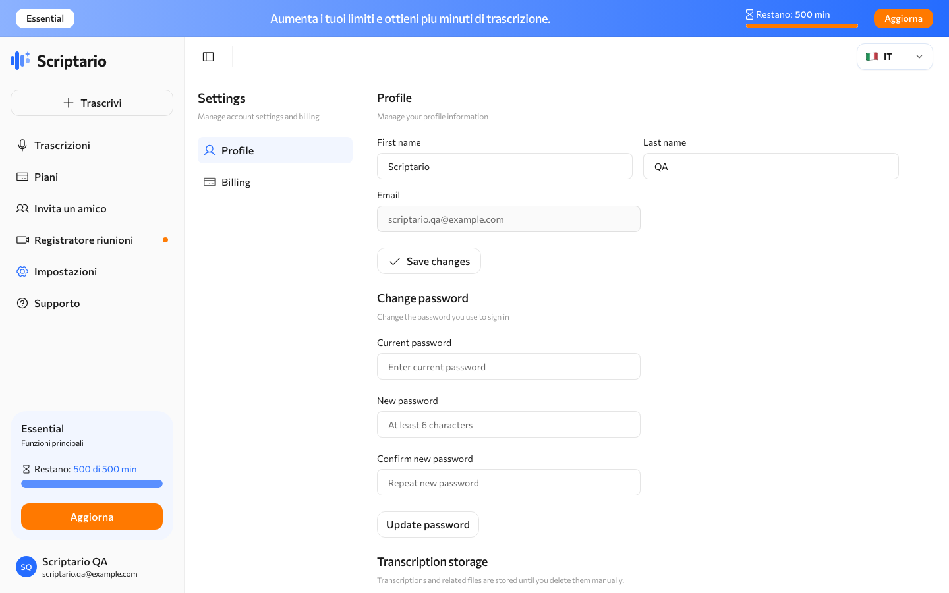Focus the New password field
949x593 pixels.
(x=509, y=424)
